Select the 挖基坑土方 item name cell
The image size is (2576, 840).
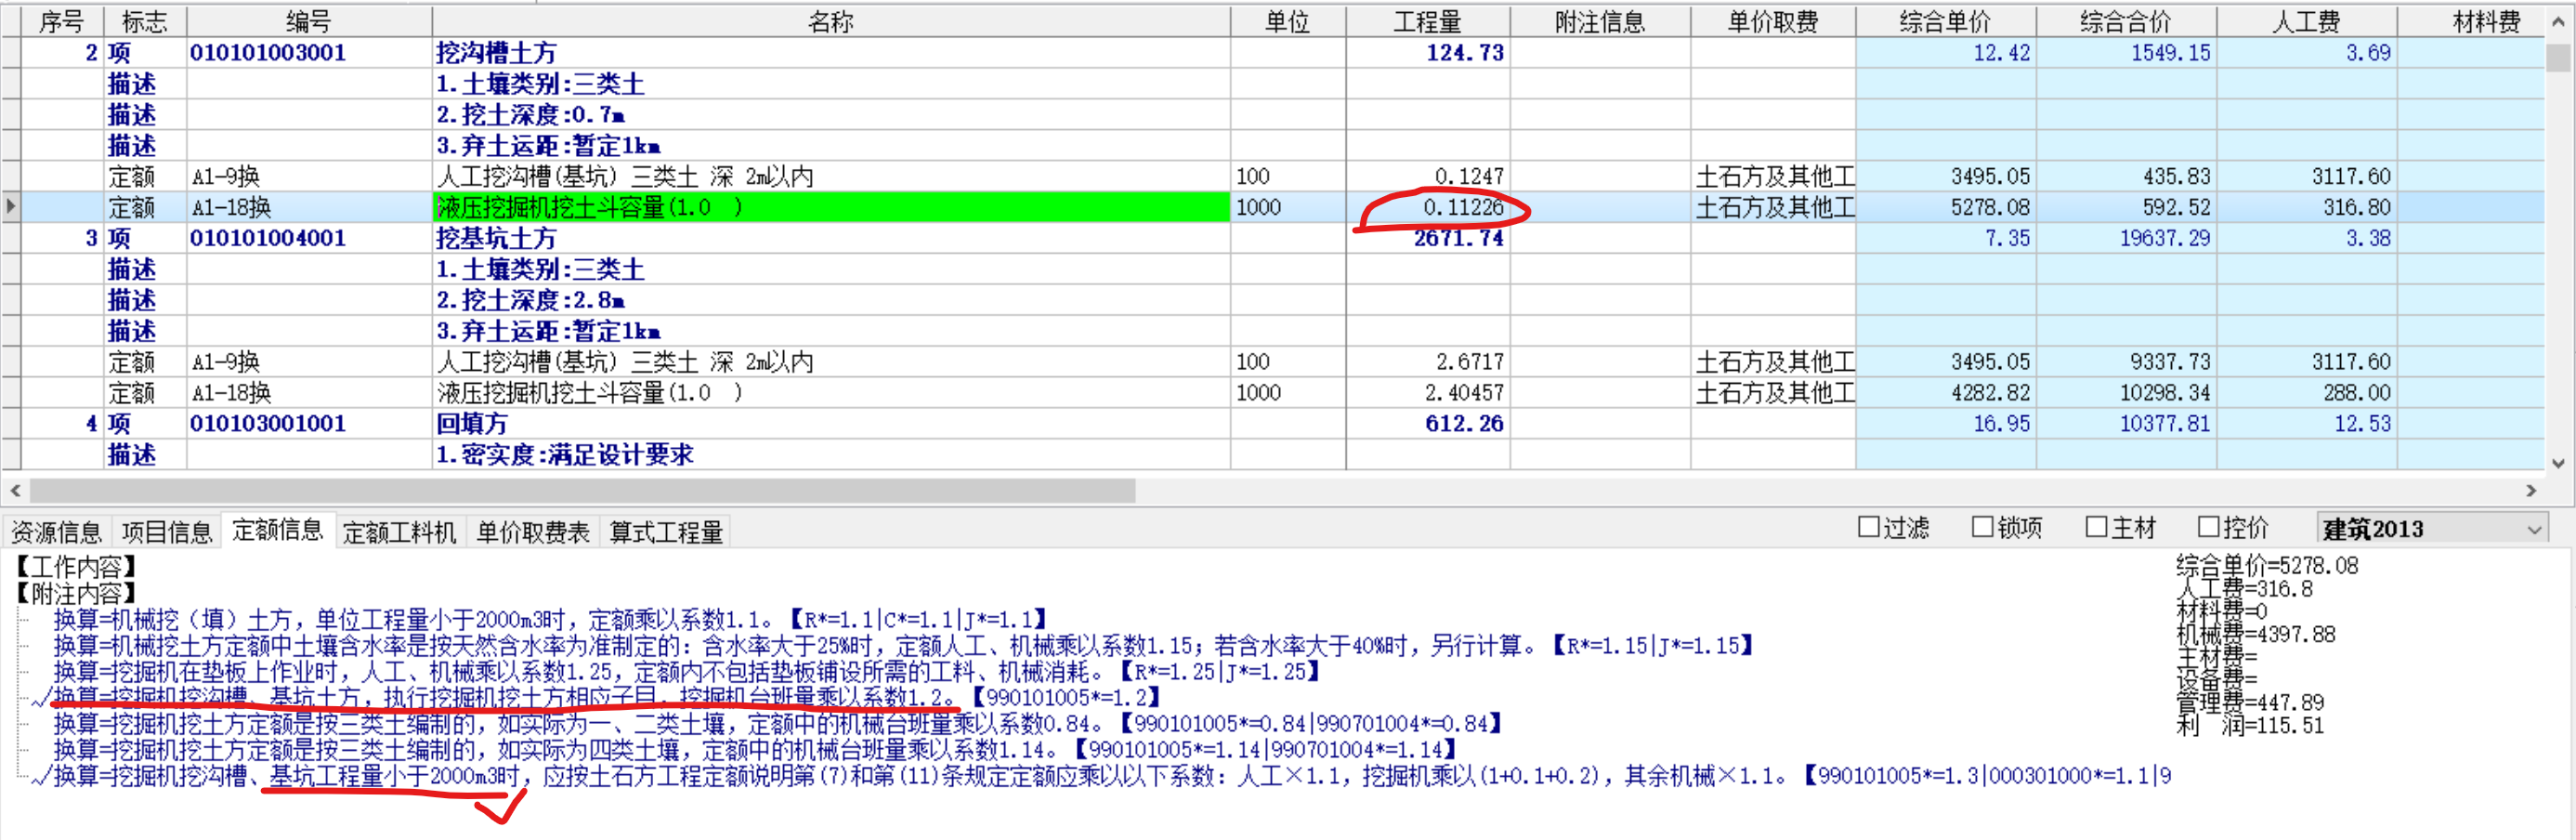[x=831, y=238]
